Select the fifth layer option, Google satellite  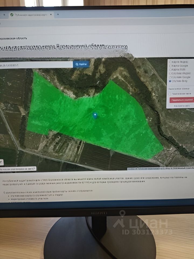tap(171, 77)
